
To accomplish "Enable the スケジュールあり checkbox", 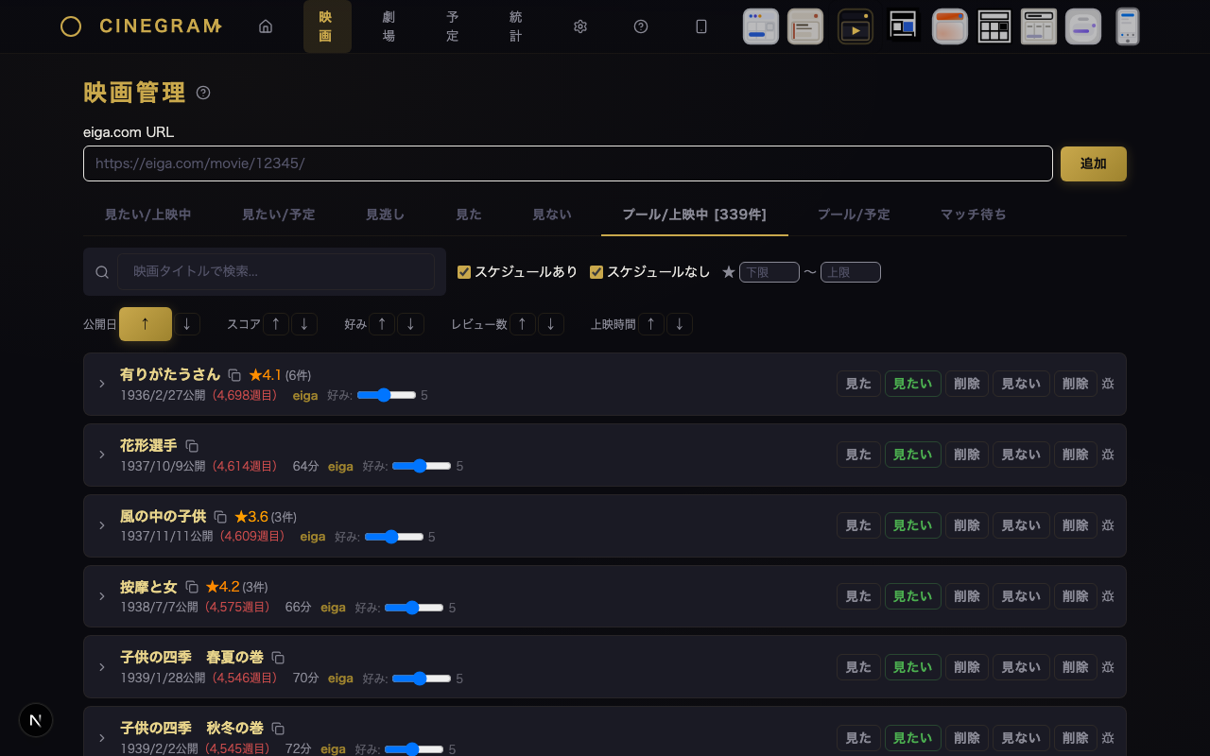I will [464, 271].
